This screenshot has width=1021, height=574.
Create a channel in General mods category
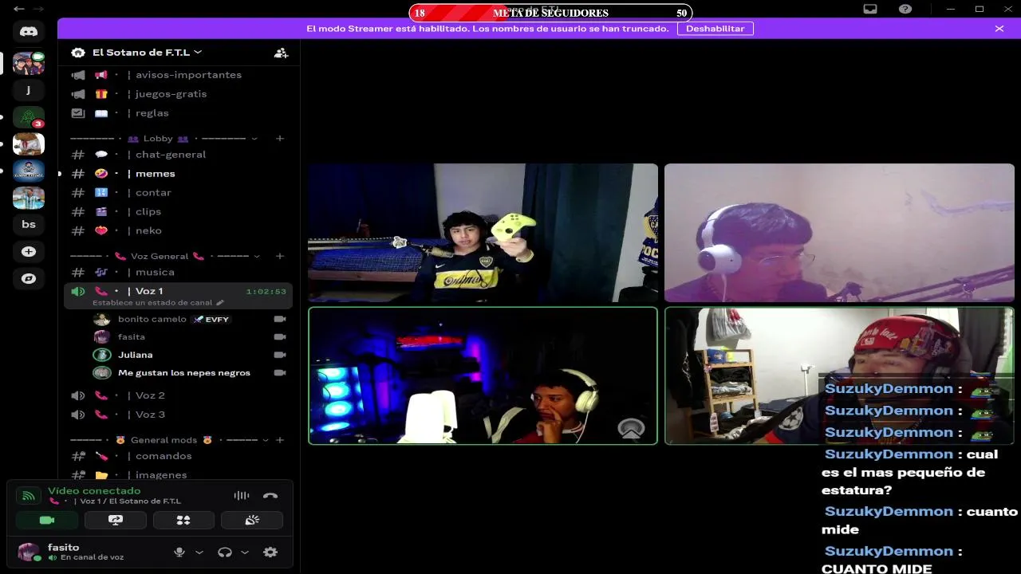pyautogui.click(x=280, y=440)
